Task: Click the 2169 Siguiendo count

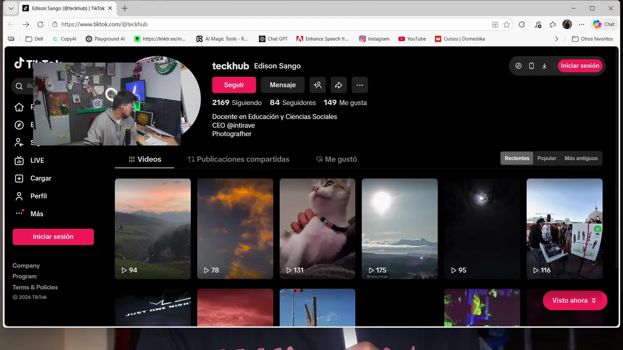Action: [237, 103]
